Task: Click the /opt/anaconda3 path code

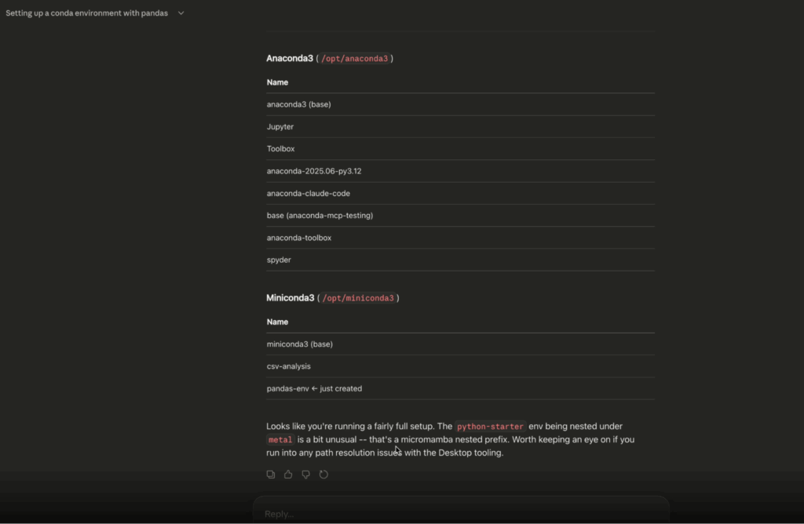Action: (x=354, y=59)
